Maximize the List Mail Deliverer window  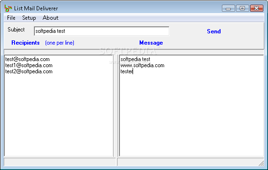242,8
